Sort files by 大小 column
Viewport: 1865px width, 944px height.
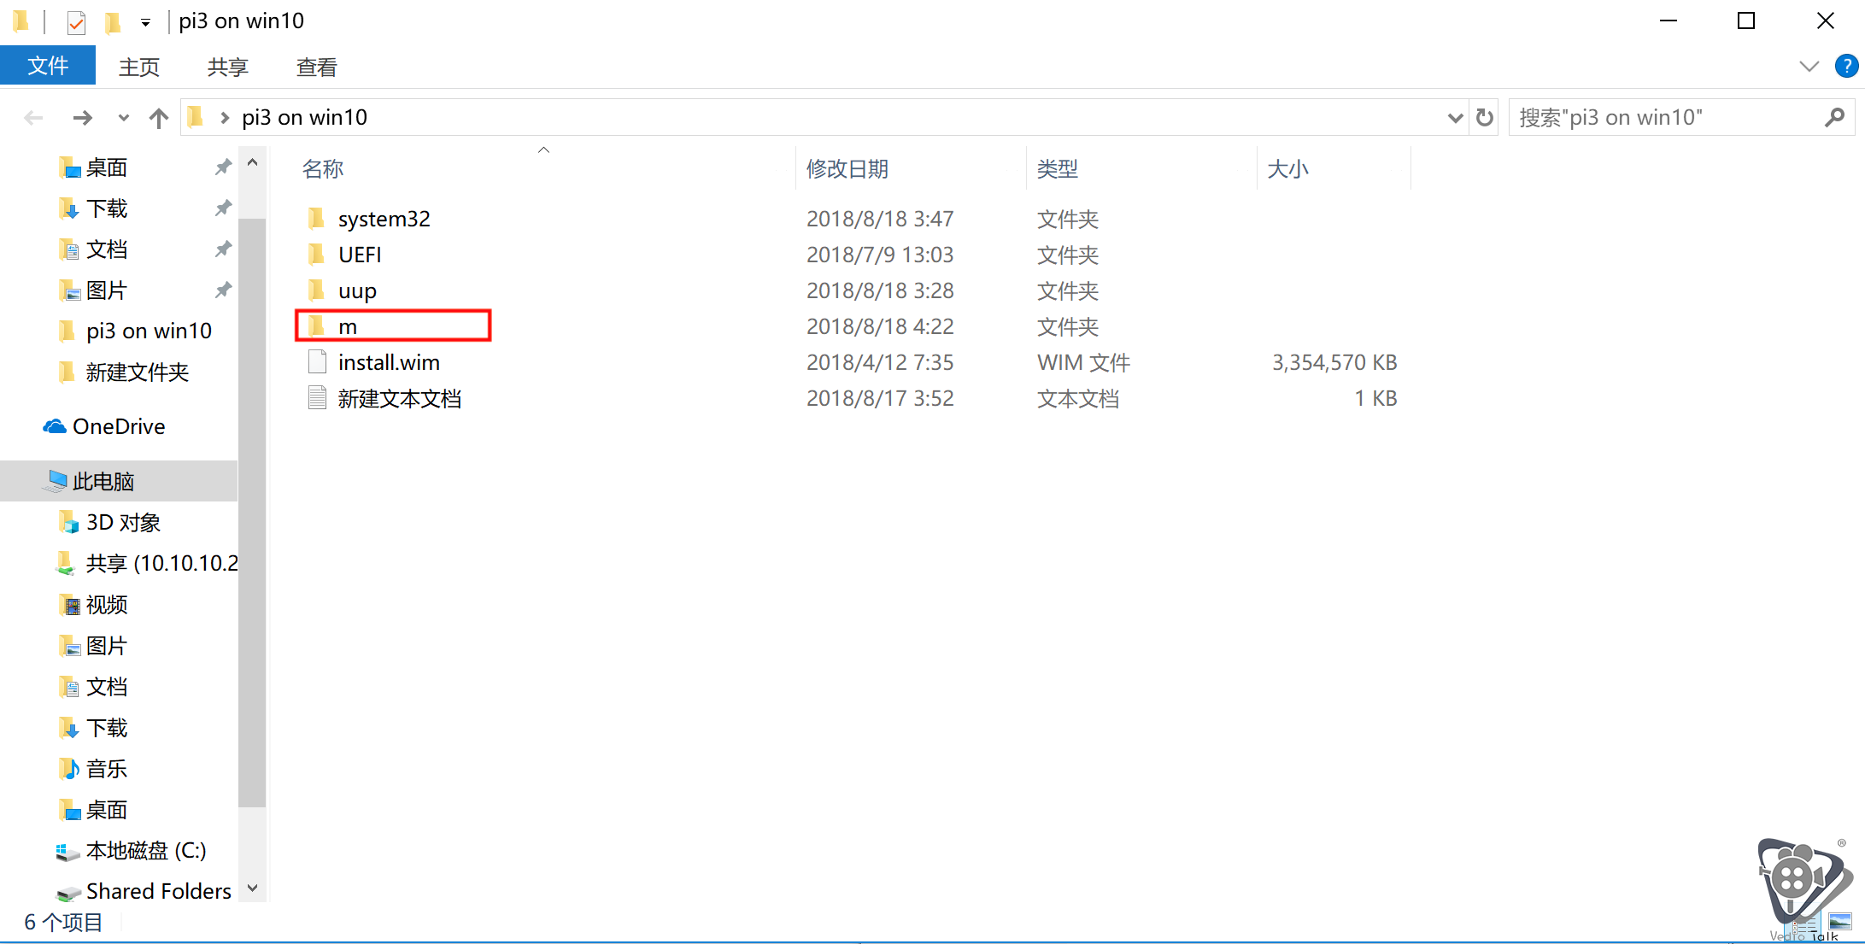(x=1288, y=168)
